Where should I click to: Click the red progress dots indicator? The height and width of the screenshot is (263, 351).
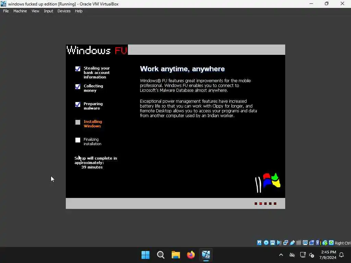pos(266,203)
